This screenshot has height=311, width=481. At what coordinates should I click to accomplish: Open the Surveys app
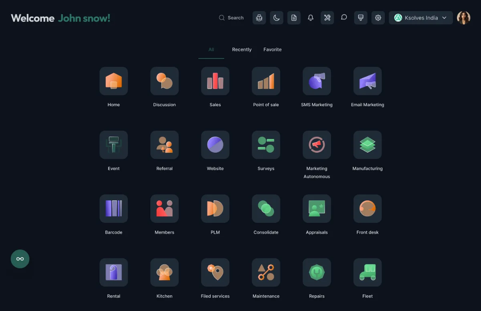[266, 145]
